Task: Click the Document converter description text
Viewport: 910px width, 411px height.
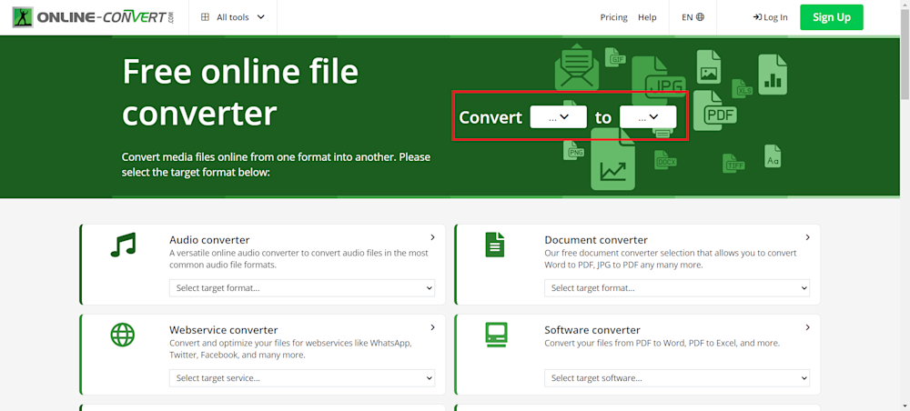Action: point(671,259)
